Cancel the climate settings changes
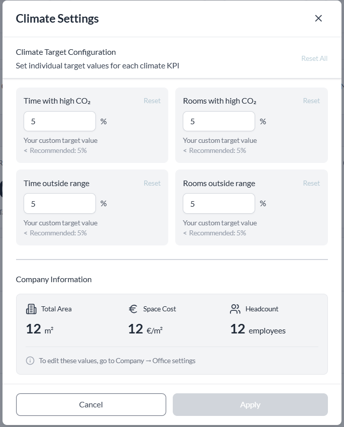The image size is (344, 427). tap(91, 404)
